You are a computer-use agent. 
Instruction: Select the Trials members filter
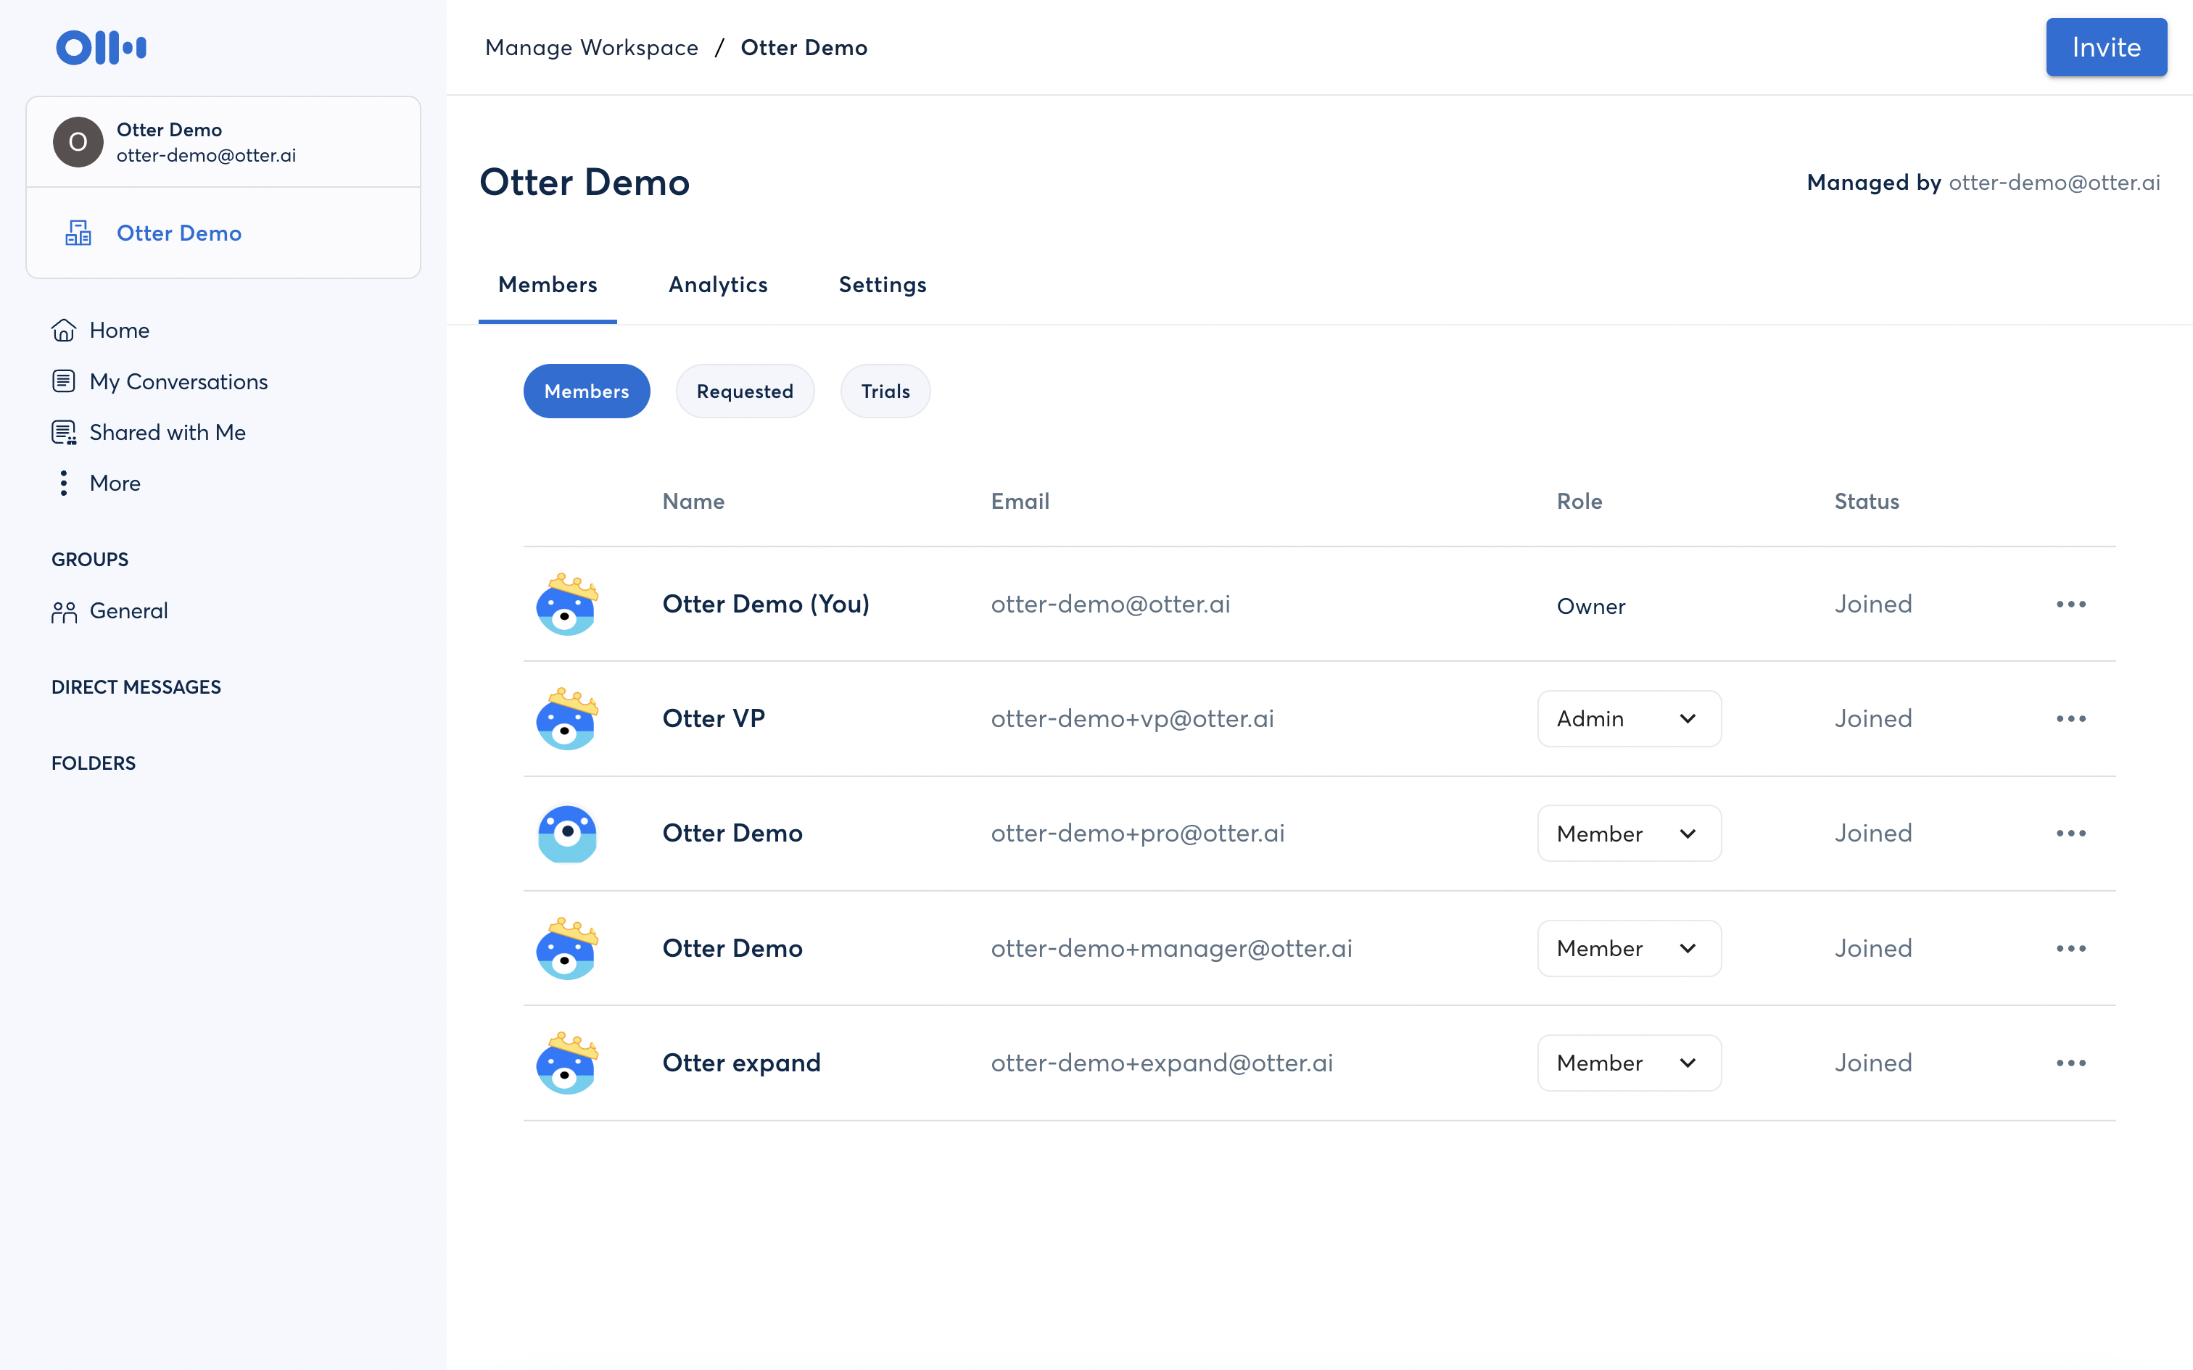point(884,390)
